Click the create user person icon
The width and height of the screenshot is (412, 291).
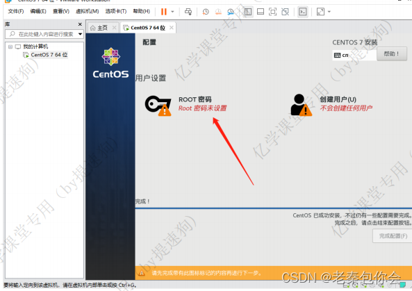click(301, 105)
